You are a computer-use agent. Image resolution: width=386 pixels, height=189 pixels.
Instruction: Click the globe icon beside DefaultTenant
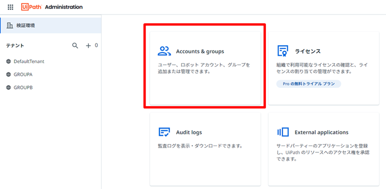[9, 62]
